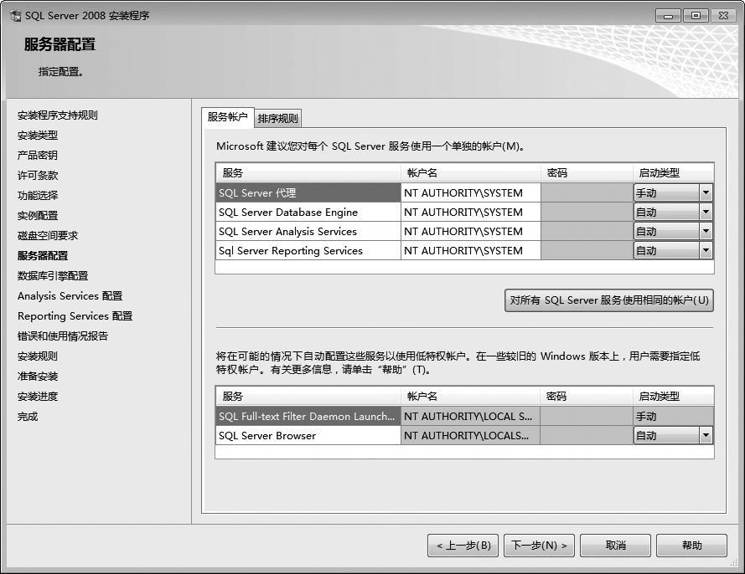
Task: Open startup type dropdown for SQL Server 代理
Action: (x=706, y=193)
